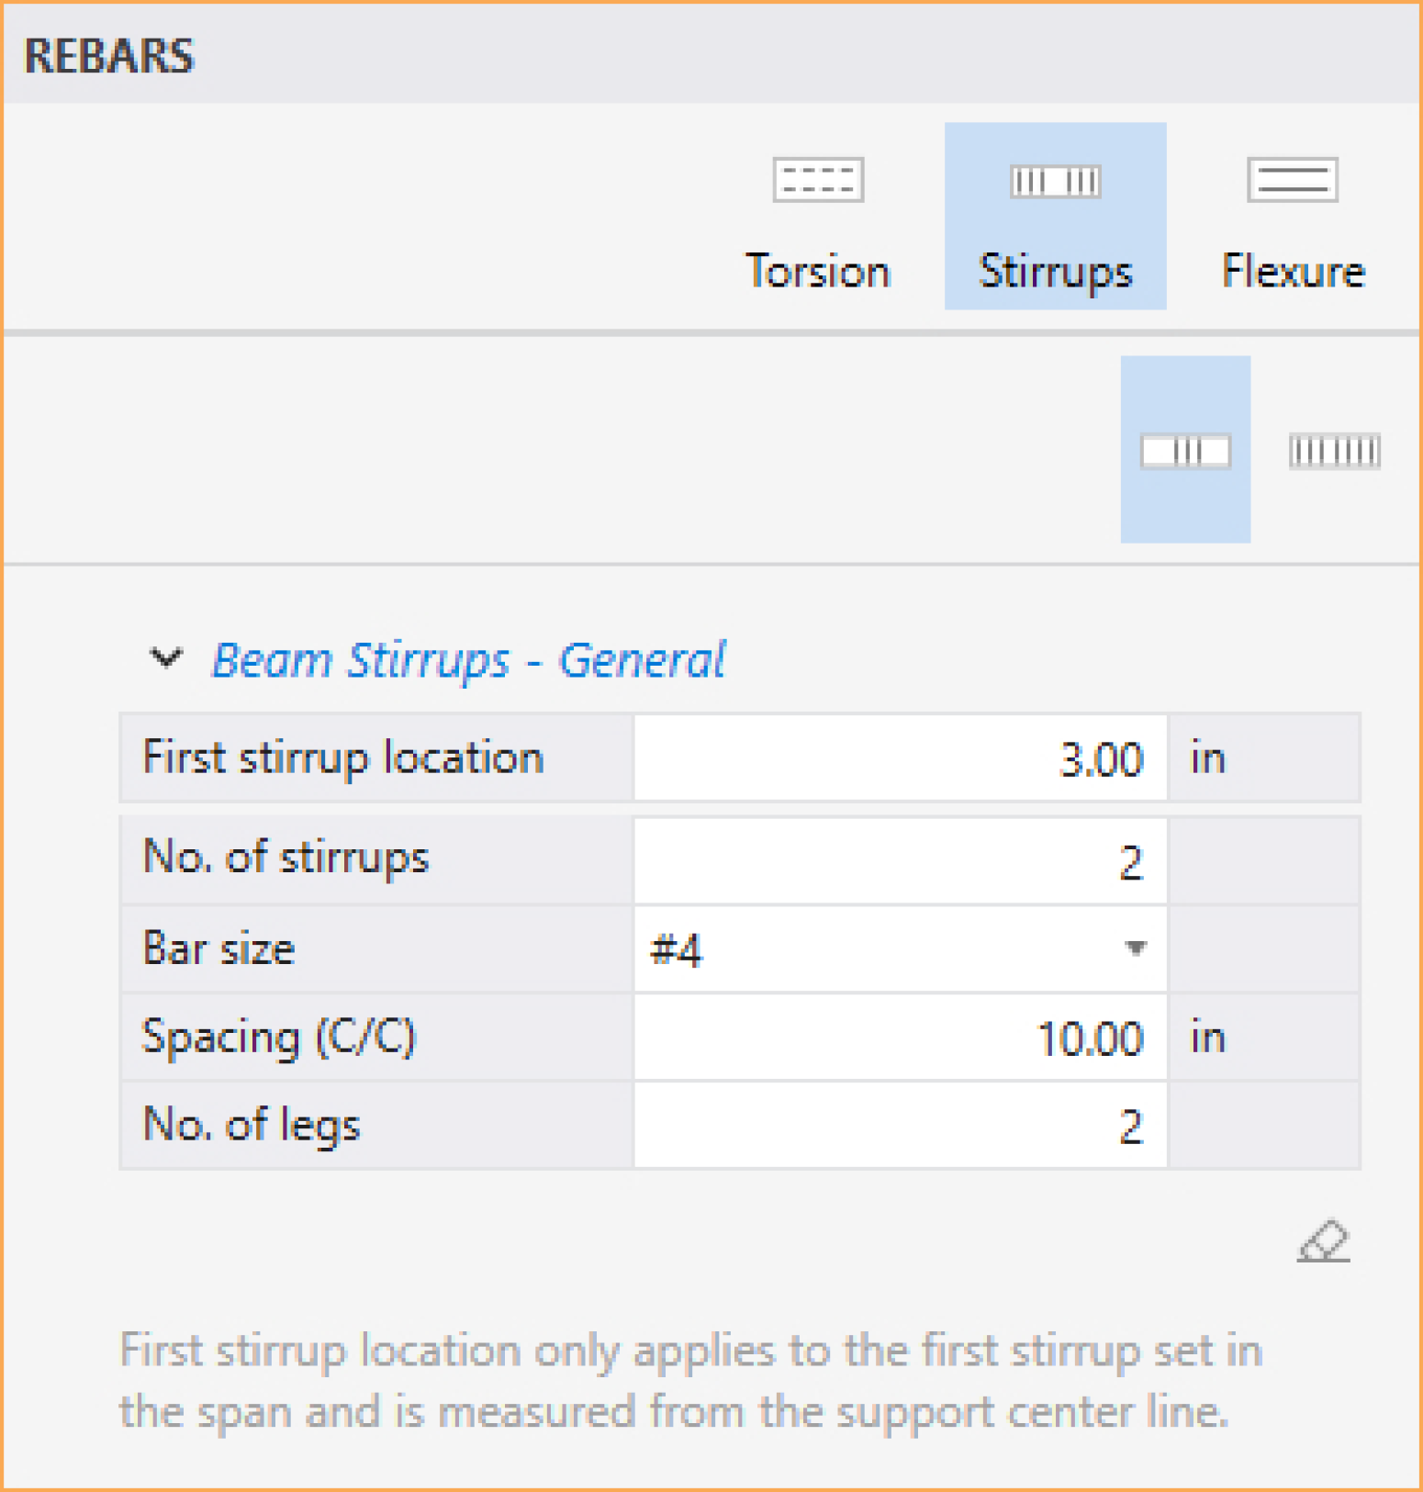Image resolution: width=1423 pixels, height=1492 pixels.
Task: Click the No. of stirrups value field
Action: (900, 861)
